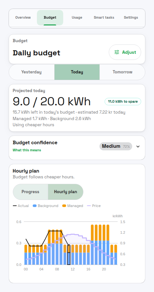Select the Today segment
This screenshot has height=292, width=154.
click(77, 72)
